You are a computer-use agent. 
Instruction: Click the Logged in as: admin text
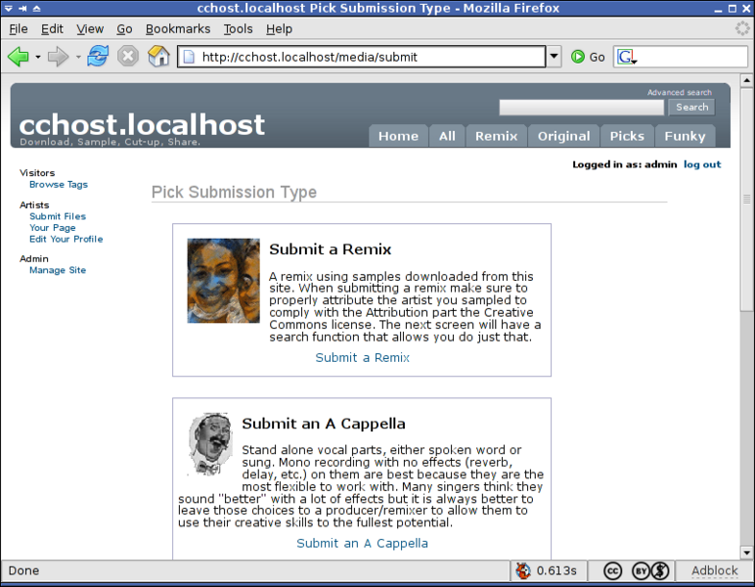click(625, 164)
